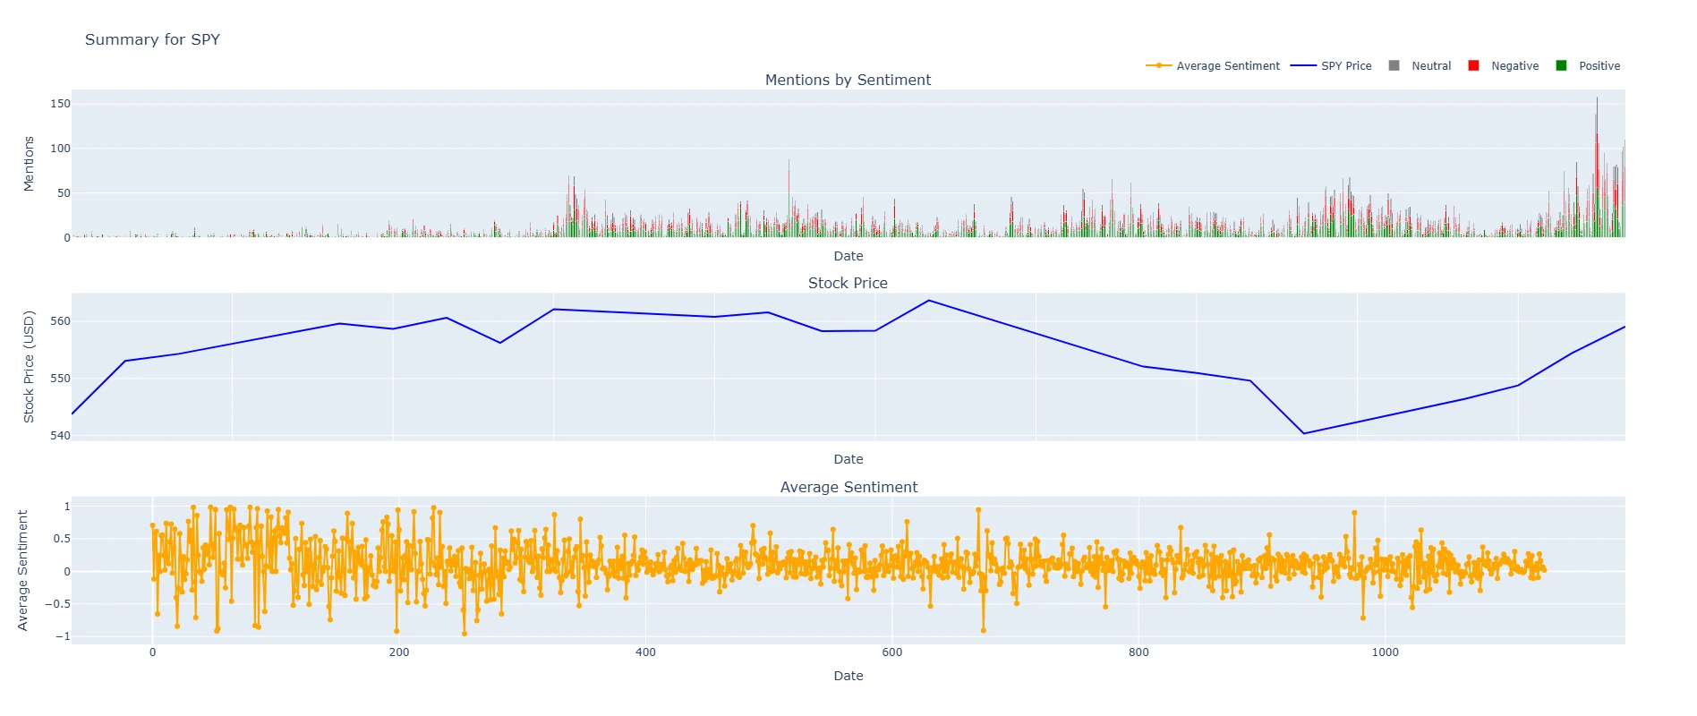Click the blue SPY Price line icon
The height and width of the screenshot is (716, 1697).
(x=1303, y=65)
